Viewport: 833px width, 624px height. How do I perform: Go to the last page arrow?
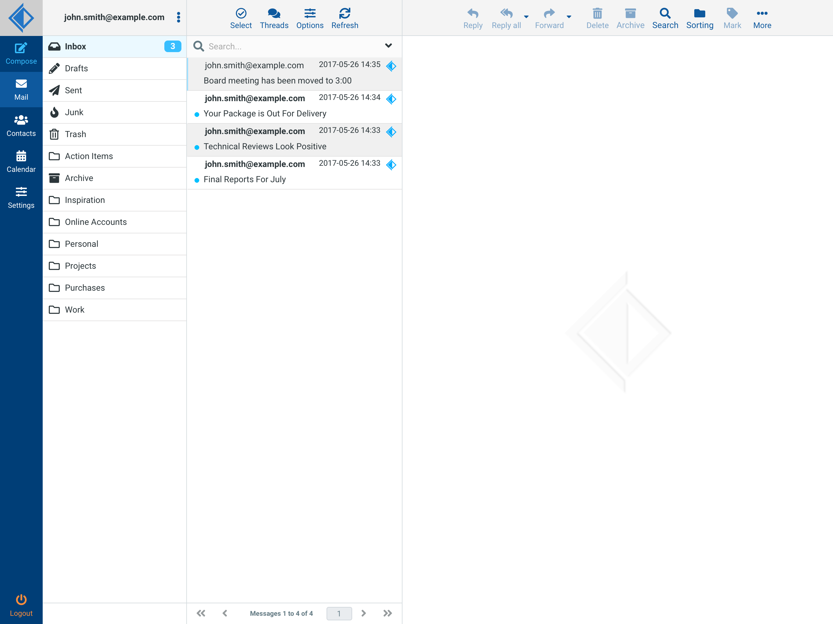388,613
